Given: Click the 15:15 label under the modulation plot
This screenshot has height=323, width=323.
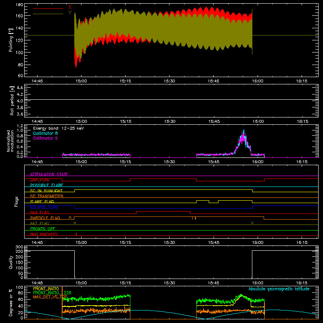Looking at the screenshot, I should (126, 162).
